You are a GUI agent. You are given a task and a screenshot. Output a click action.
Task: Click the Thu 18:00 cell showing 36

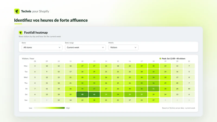pos(154,83)
